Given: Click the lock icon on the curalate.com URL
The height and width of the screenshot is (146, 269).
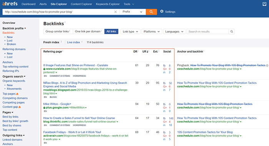Looking at the screenshot, I should (x=44, y=69).
